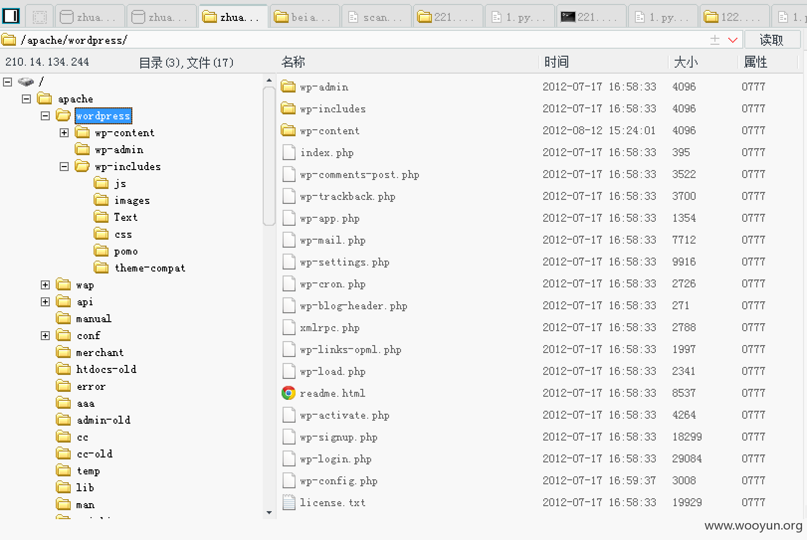
Task: Collapse the apache tree node
Action: pos(26,98)
